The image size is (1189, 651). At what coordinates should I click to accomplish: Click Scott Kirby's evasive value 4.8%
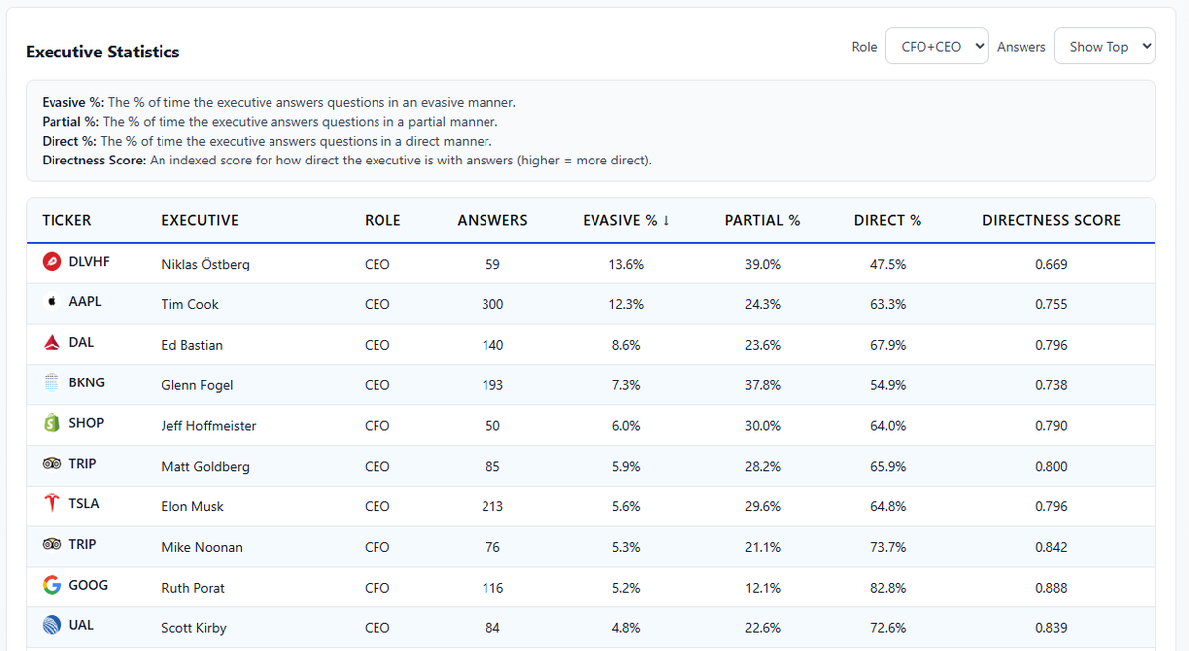click(626, 628)
